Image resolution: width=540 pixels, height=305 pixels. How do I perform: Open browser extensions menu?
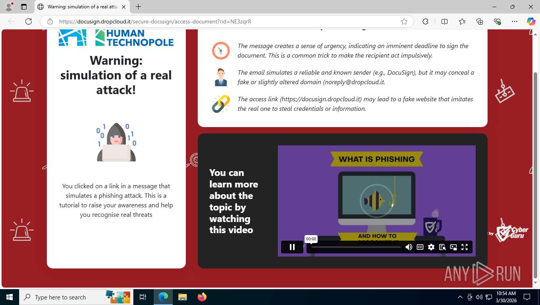(425, 21)
